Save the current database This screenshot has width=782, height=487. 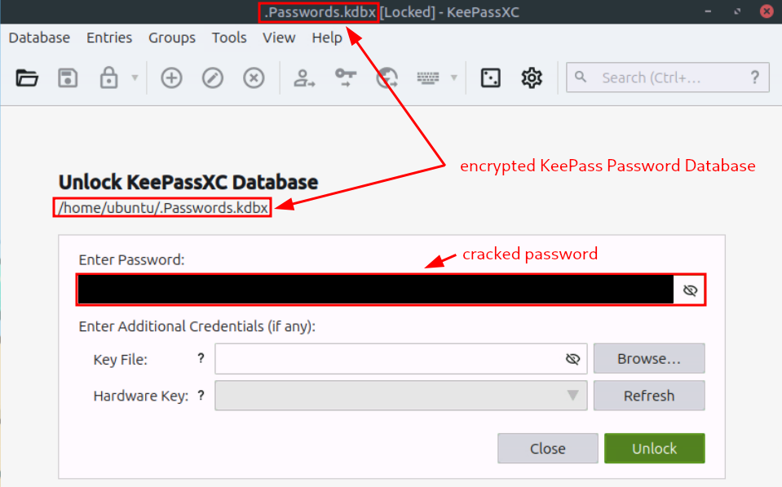point(68,77)
